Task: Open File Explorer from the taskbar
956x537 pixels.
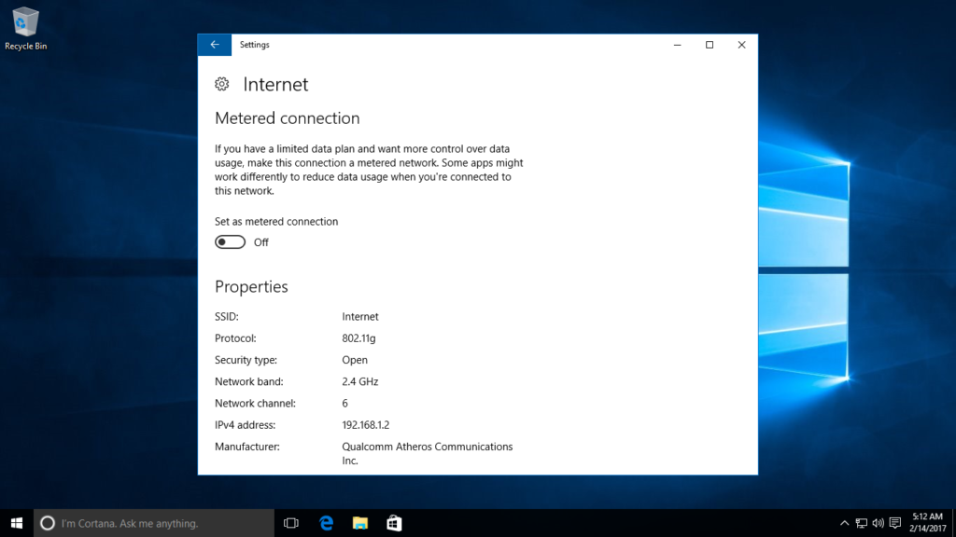Action: pyautogui.click(x=359, y=523)
